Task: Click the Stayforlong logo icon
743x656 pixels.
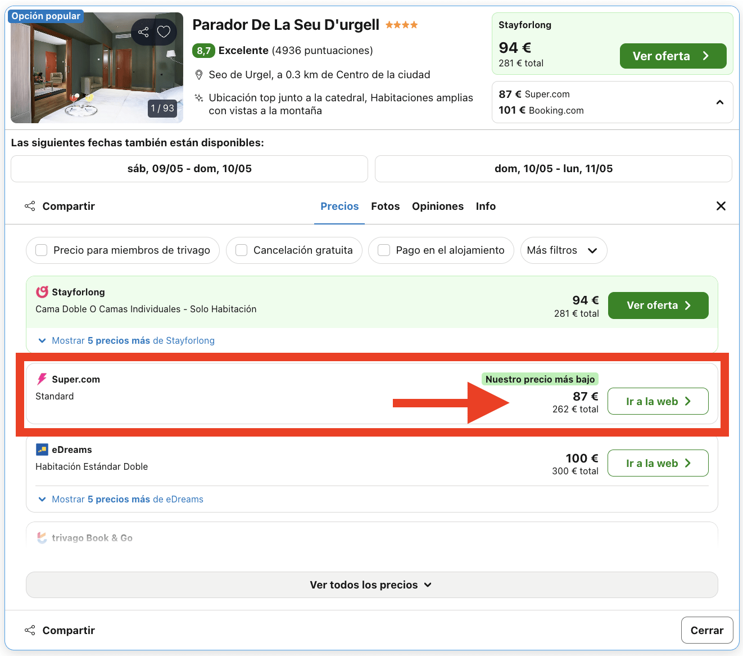Action: click(42, 292)
